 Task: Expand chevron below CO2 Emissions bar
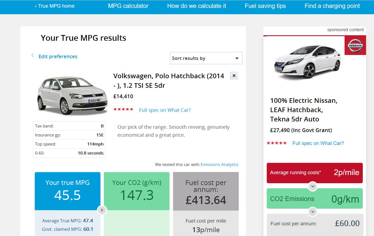[x=313, y=212]
